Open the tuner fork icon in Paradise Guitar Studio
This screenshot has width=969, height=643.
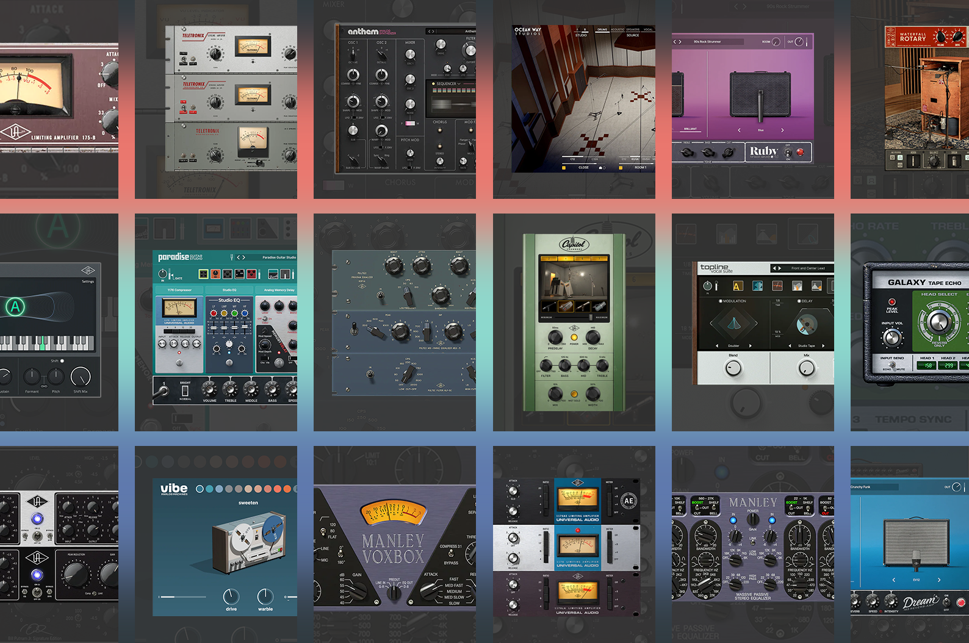pyautogui.click(x=232, y=257)
